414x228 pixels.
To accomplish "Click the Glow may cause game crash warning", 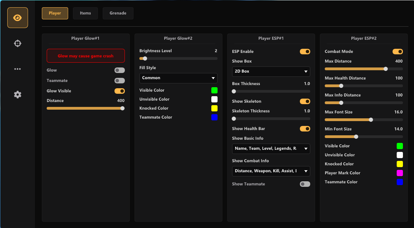I will (85, 56).
